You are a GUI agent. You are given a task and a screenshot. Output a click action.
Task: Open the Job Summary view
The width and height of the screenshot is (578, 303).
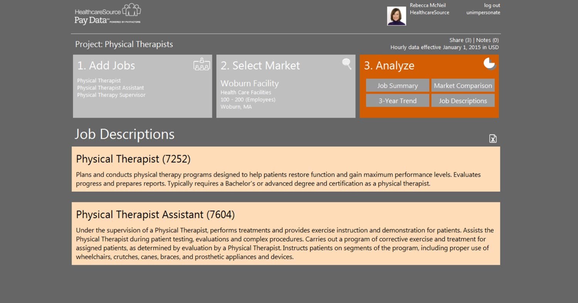tap(397, 86)
